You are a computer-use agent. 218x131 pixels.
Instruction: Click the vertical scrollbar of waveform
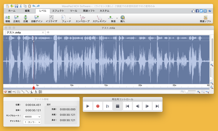212,50
